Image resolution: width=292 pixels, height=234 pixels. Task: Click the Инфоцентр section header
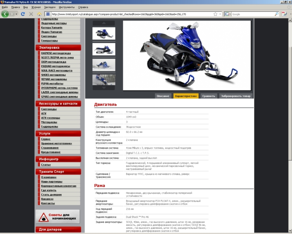[x=58, y=159]
